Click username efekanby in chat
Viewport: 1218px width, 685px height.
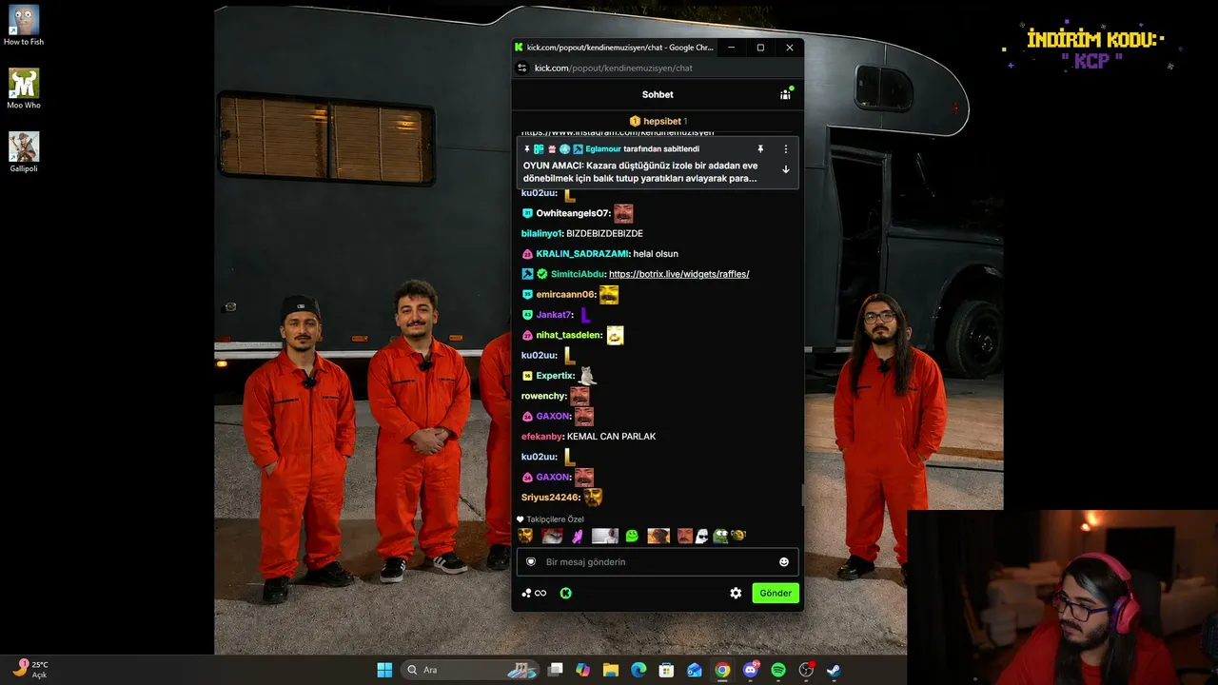542,437
